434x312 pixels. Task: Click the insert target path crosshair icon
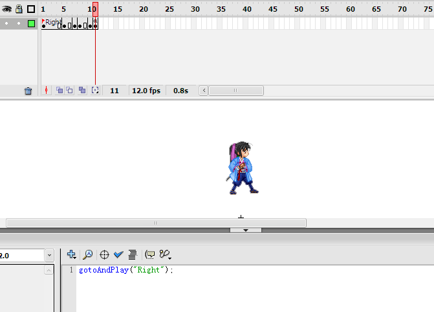point(104,254)
